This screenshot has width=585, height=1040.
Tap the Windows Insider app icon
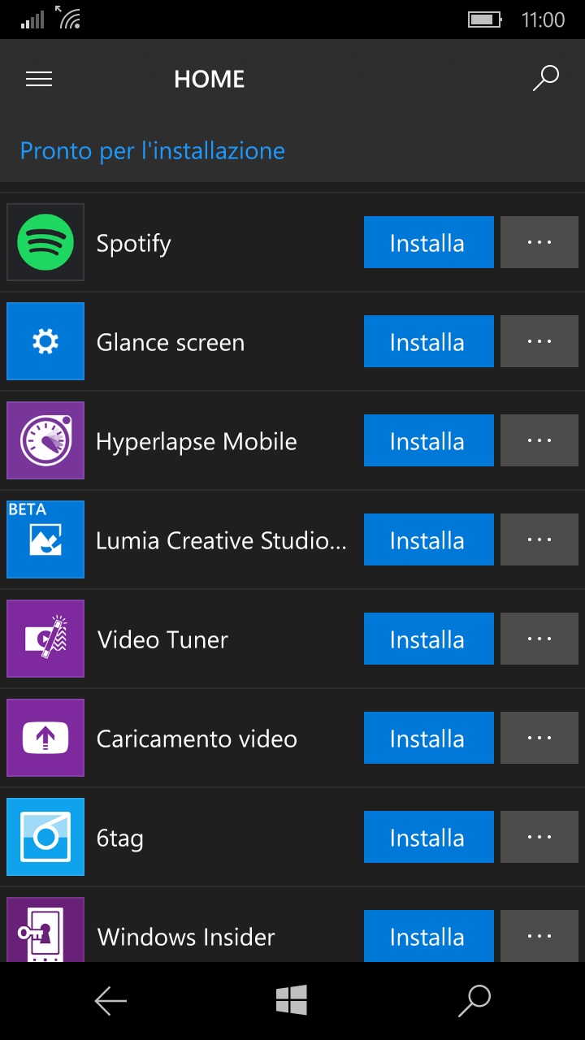point(45,929)
